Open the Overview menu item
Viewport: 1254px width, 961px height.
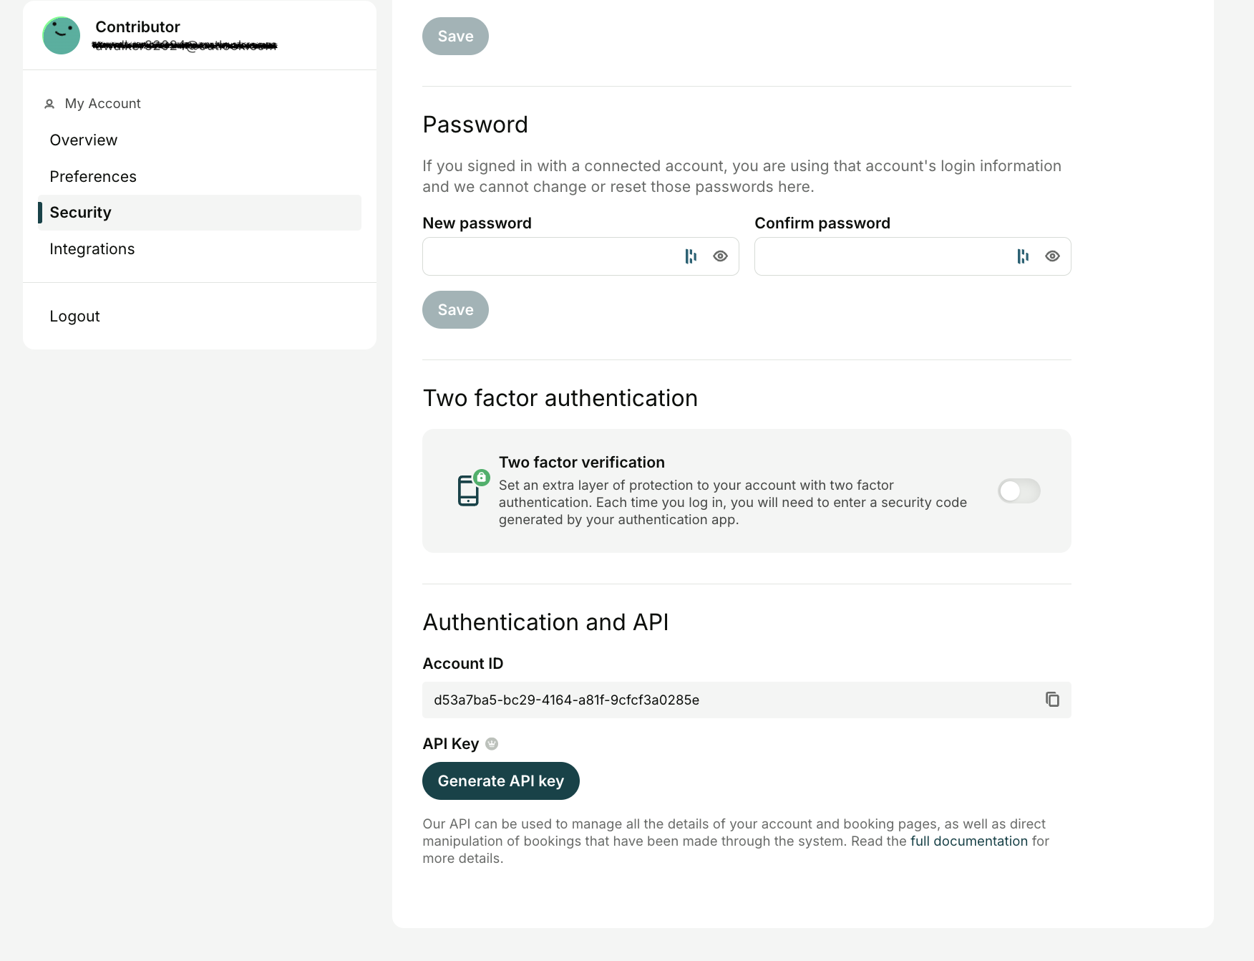84,140
